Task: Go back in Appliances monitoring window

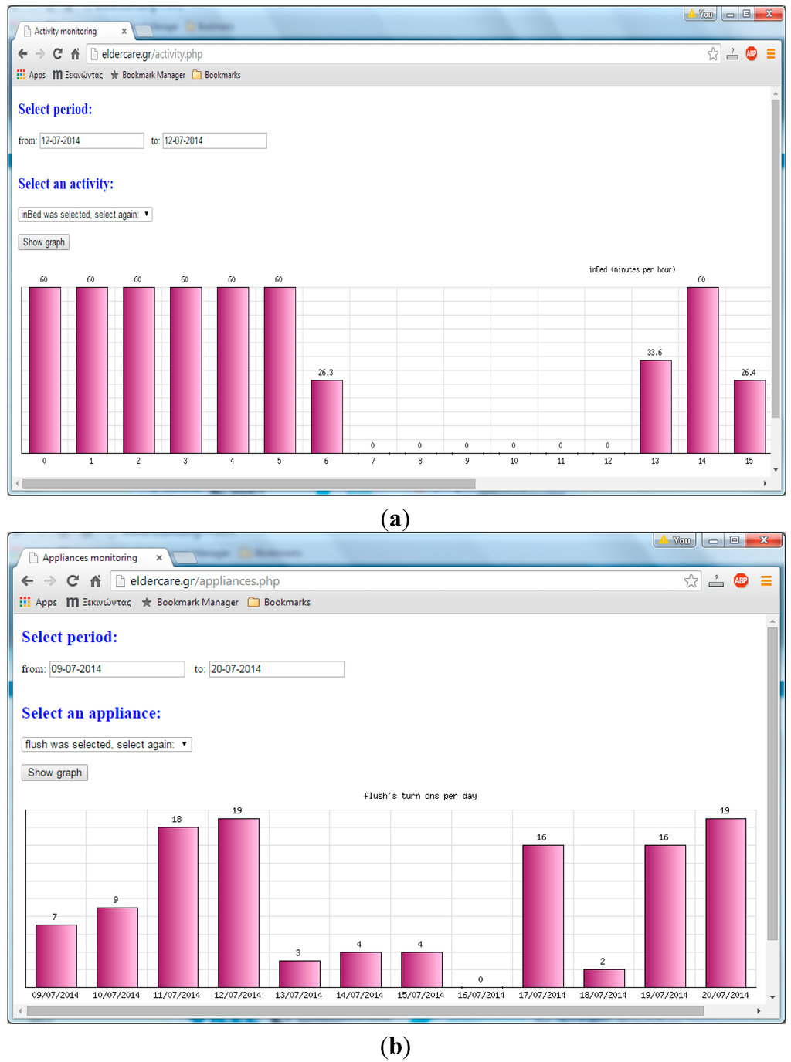Action: tap(28, 581)
